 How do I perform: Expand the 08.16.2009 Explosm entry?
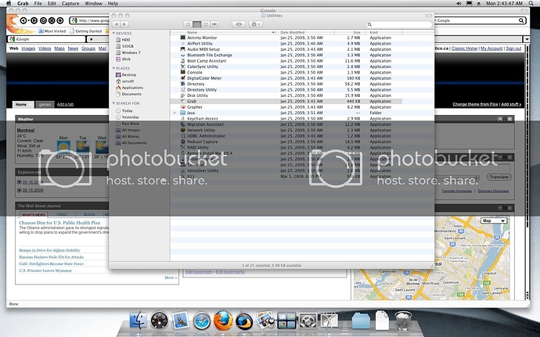(20, 182)
